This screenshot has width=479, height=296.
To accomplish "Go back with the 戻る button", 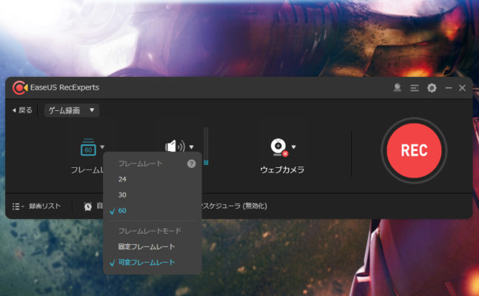I will 22,110.
